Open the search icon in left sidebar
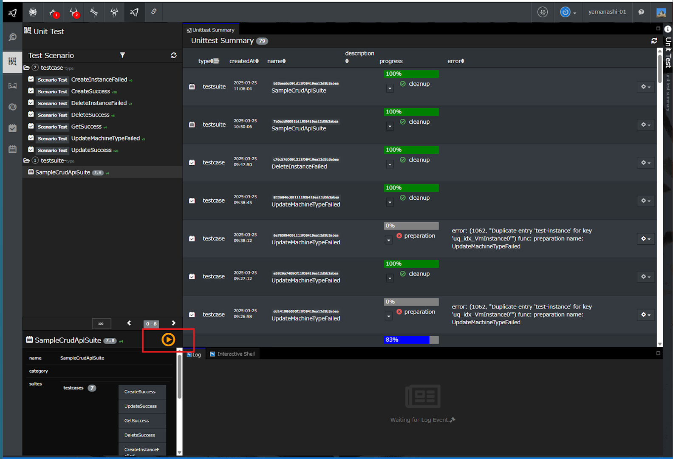Screen dimensions: 673x459 click(x=12, y=37)
